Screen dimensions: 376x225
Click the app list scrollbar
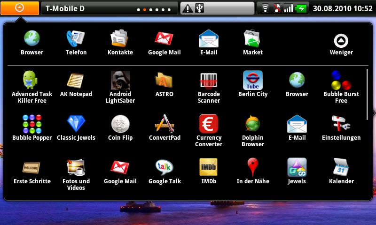coord(368,95)
